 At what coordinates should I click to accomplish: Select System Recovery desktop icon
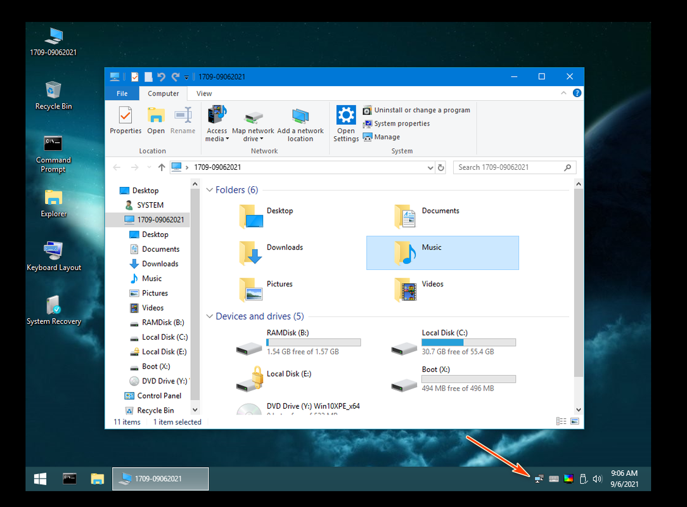pos(53,311)
